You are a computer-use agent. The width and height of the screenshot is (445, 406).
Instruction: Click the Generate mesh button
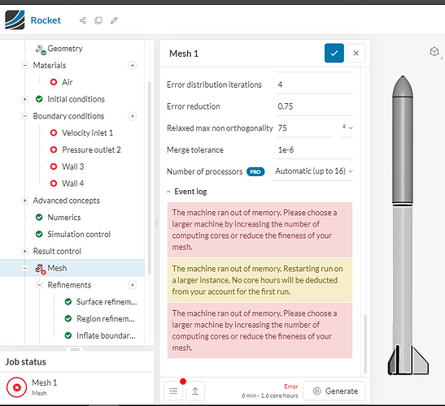[334, 391]
